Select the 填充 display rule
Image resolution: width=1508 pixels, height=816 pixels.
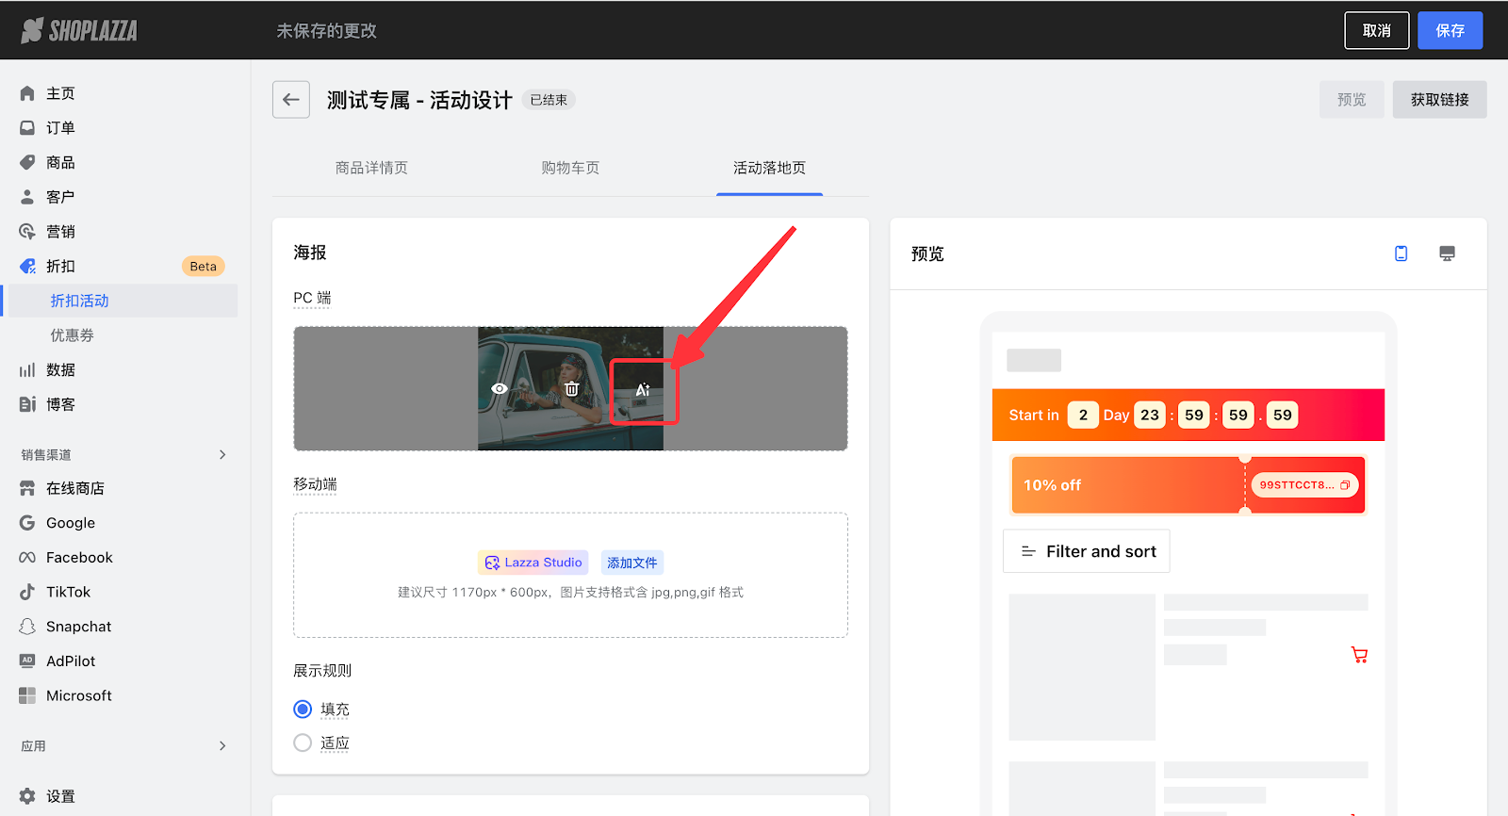pos(303,709)
